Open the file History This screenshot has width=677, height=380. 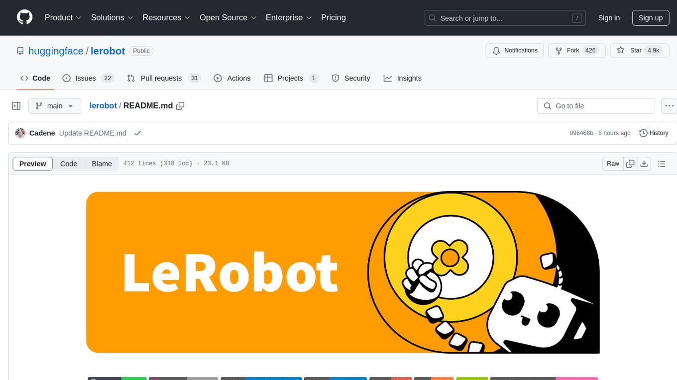pyautogui.click(x=654, y=133)
